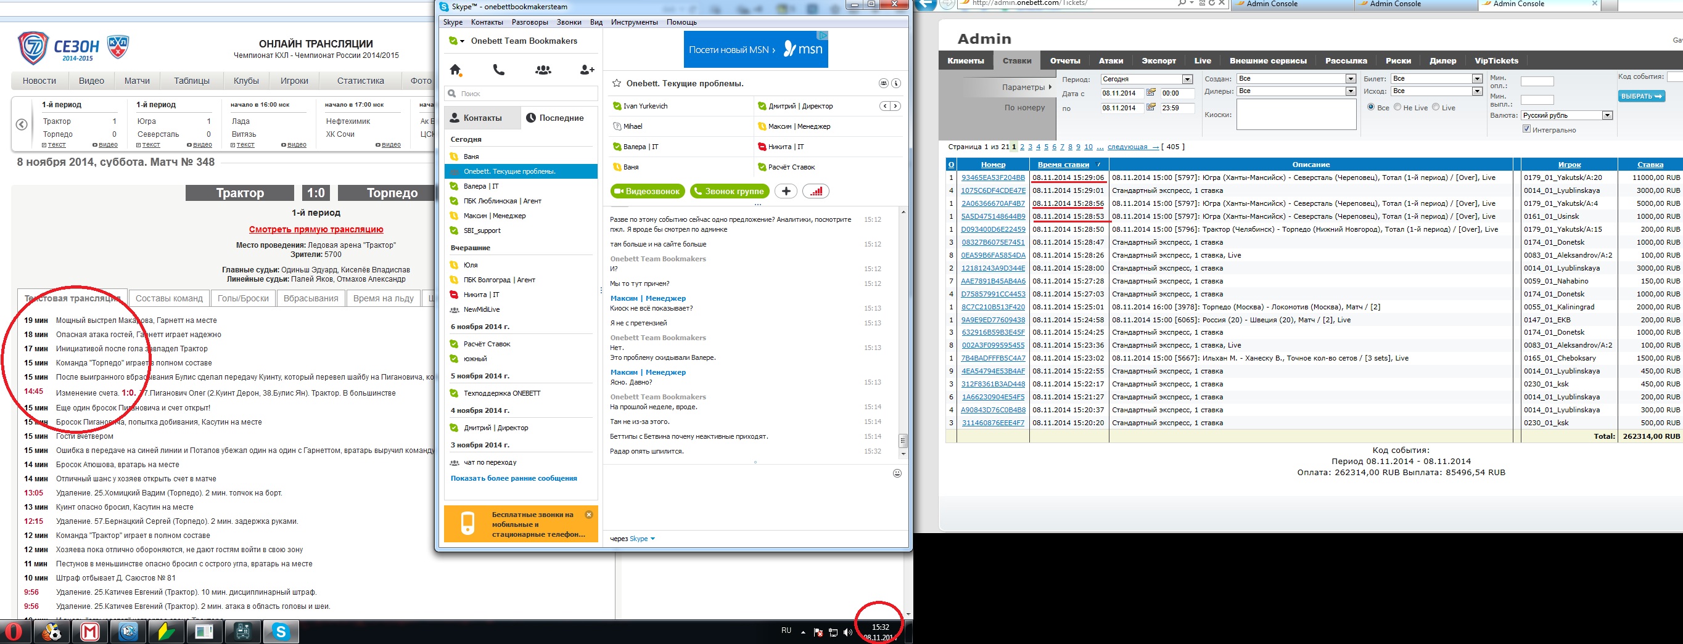Open the green leaf app in taskbar
Image resolution: width=1683 pixels, height=644 pixels.
pos(166,632)
